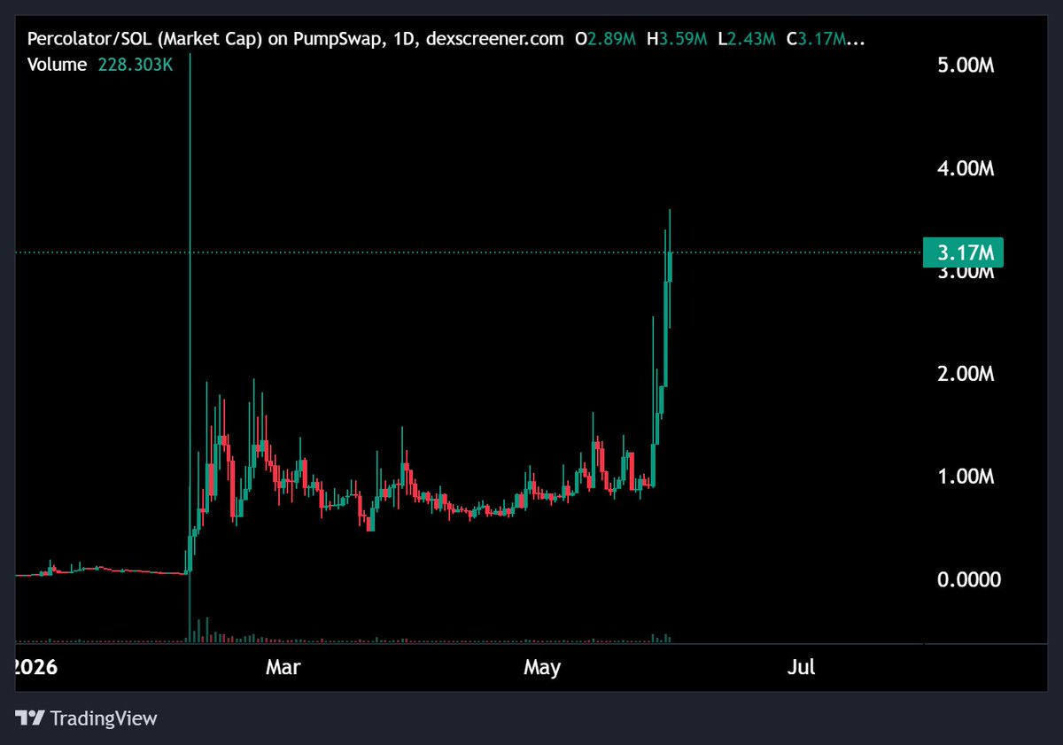Click the 3.17M current price label
The height and width of the screenshot is (745, 1063).
(962, 253)
